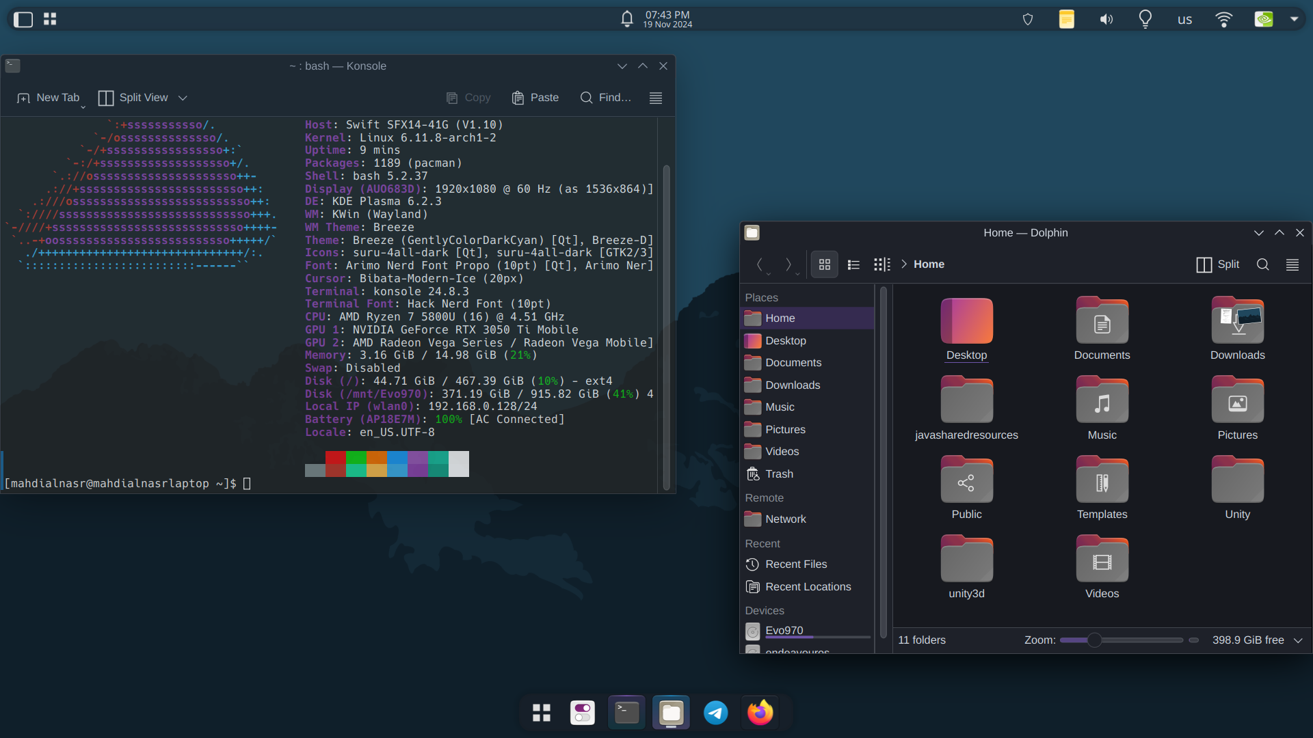
Task: Adjust the Zoom slider in Dolphin
Action: coord(1094,640)
